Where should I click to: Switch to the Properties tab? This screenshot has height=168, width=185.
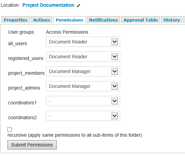(x=16, y=20)
